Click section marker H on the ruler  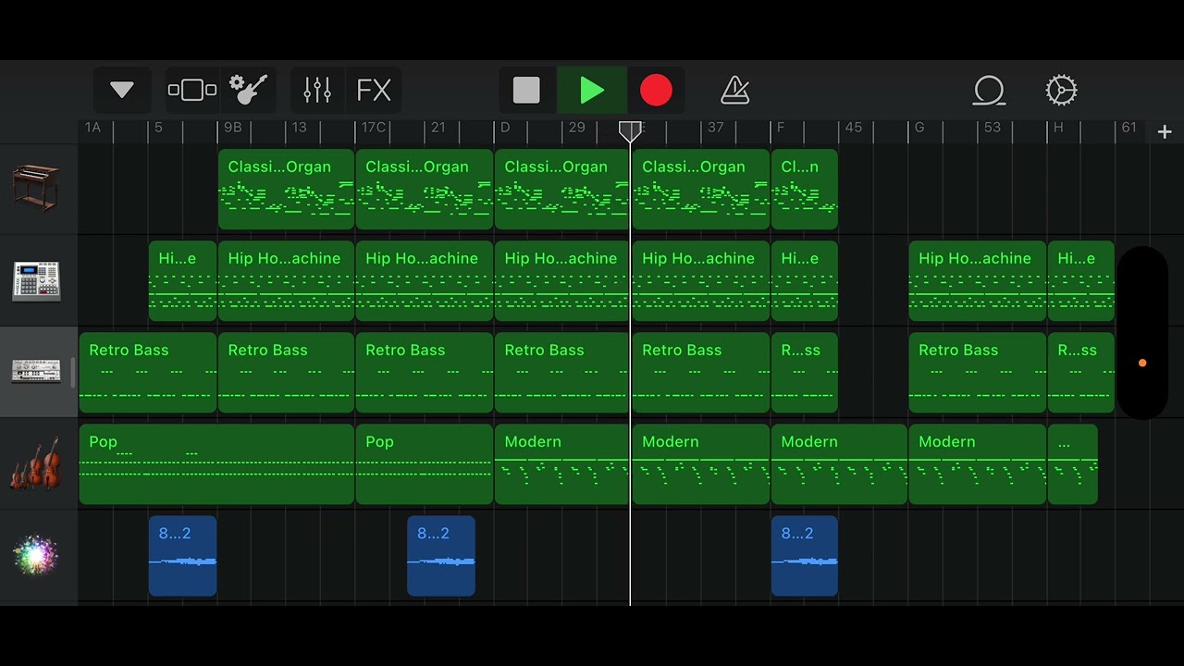(x=1057, y=128)
